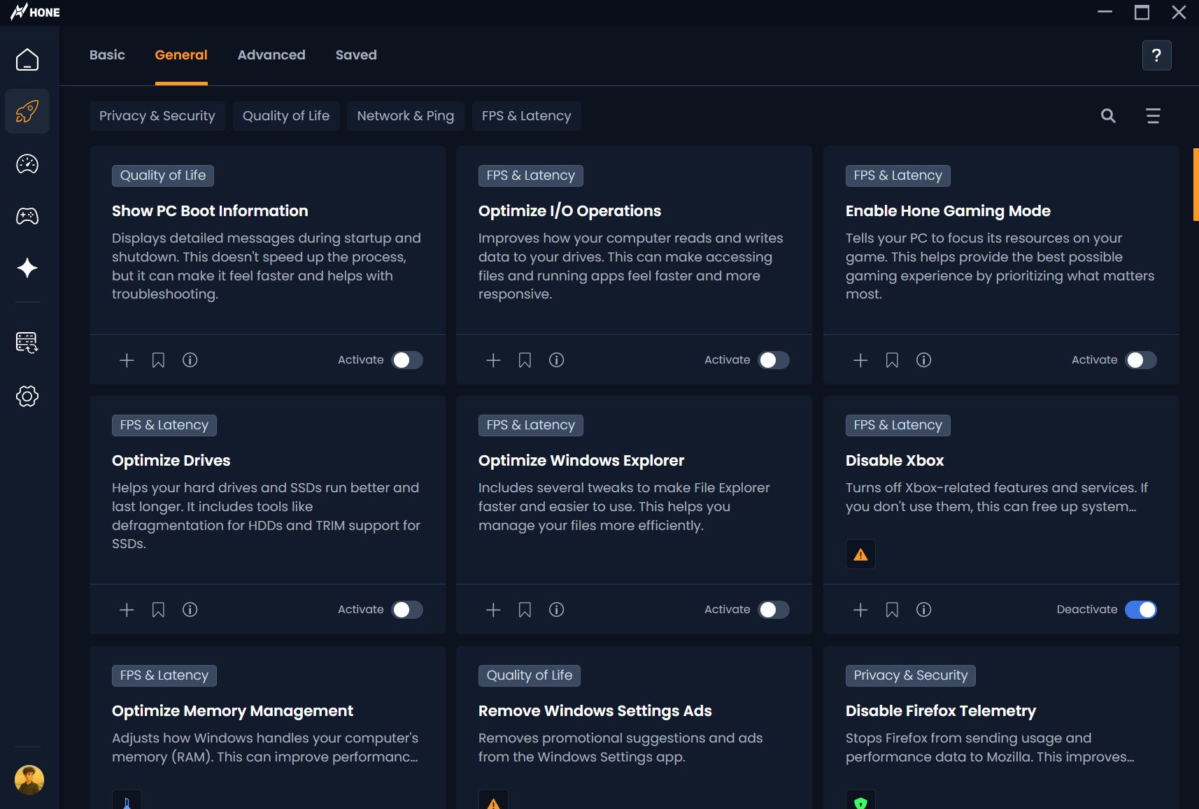Click Privacy & Security tag on Firefox Telemetry card
The width and height of the screenshot is (1199, 809).
(911, 675)
